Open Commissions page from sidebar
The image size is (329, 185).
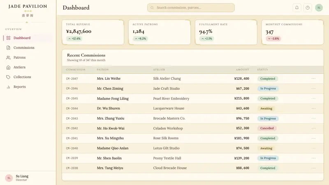(28, 48)
